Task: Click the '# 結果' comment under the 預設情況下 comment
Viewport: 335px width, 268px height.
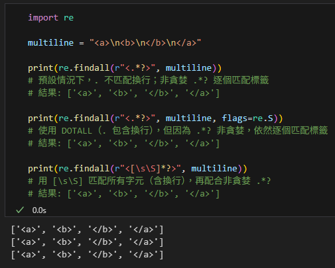Action: point(123,93)
